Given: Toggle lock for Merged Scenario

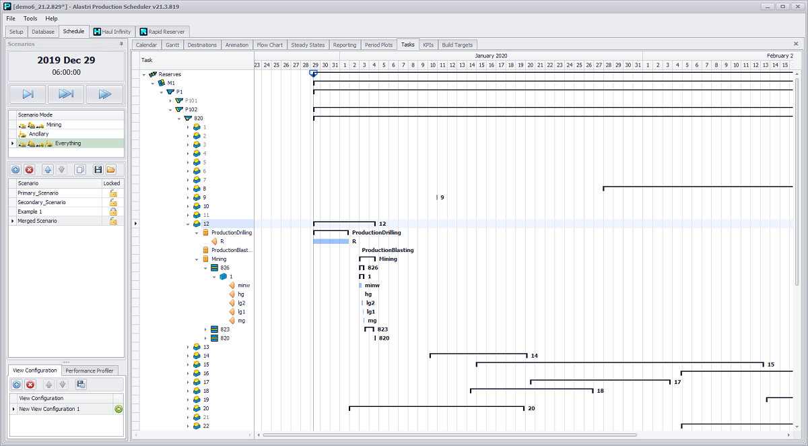Looking at the screenshot, I should pos(114,221).
